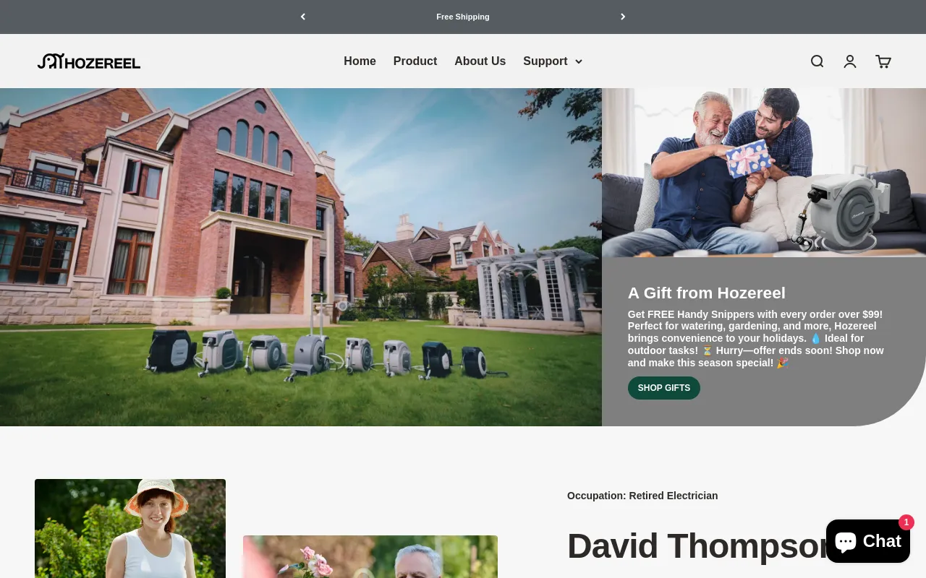The image size is (926, 578).
Task: Open the Product menu item
Action: pyautogui.click(x=415, y=61)
